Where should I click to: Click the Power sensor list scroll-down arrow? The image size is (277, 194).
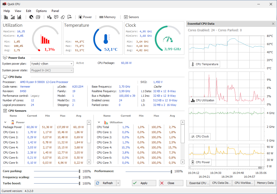(89, 162)
